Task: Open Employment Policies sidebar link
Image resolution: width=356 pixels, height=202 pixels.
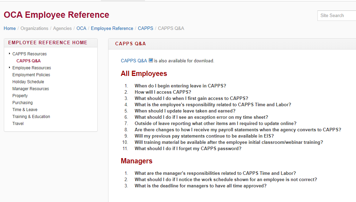Action: click(31, 75)
